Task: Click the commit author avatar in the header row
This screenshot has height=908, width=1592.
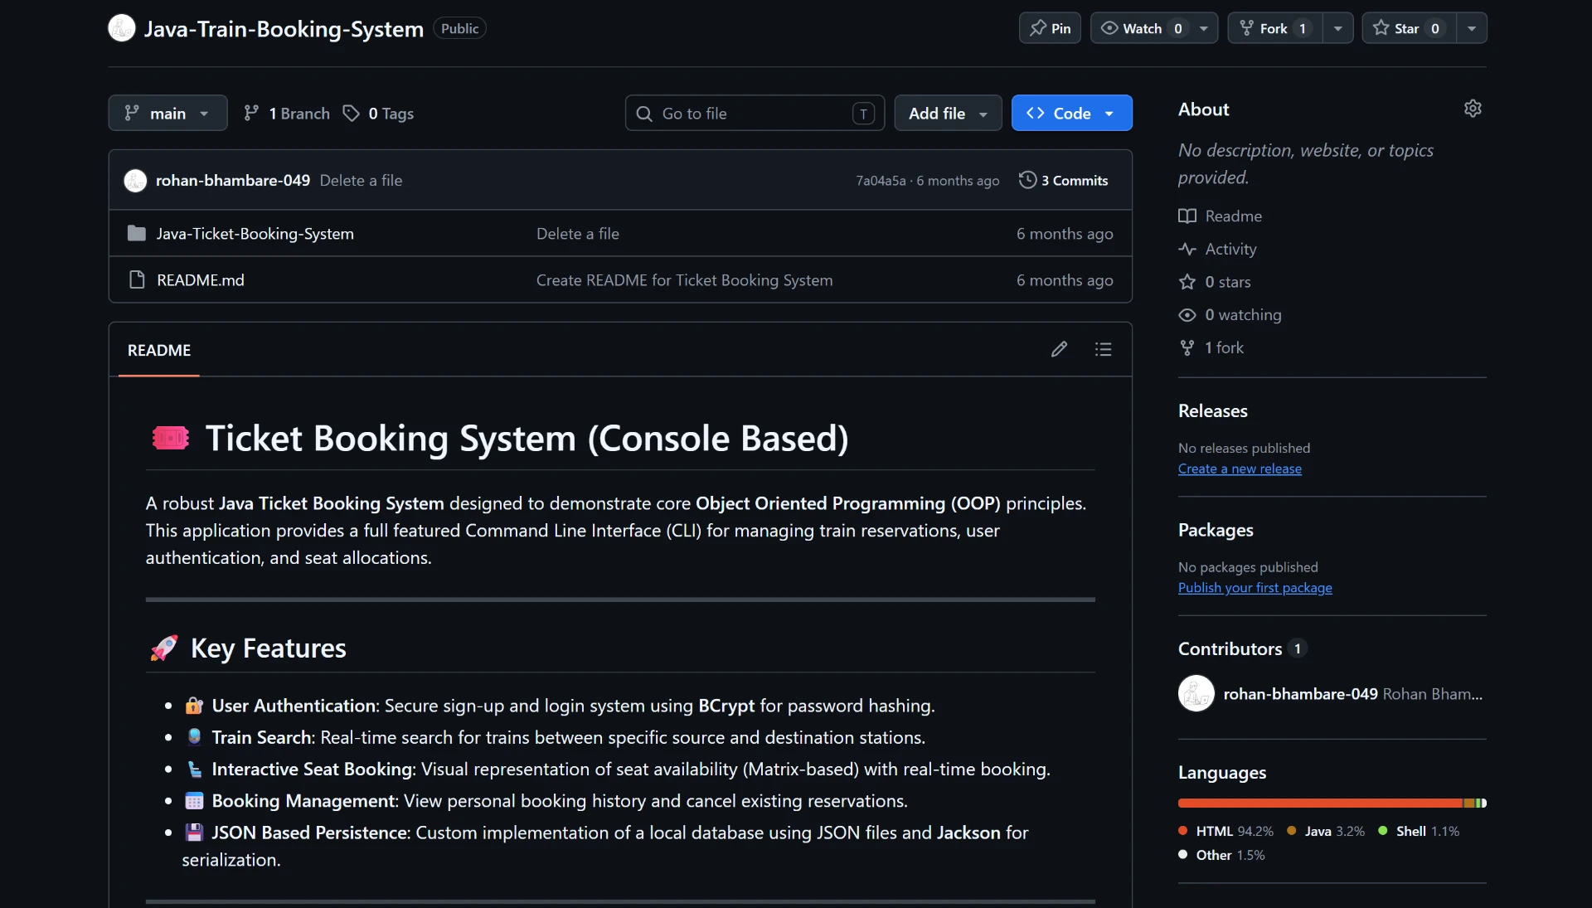Action: [135, 180]
